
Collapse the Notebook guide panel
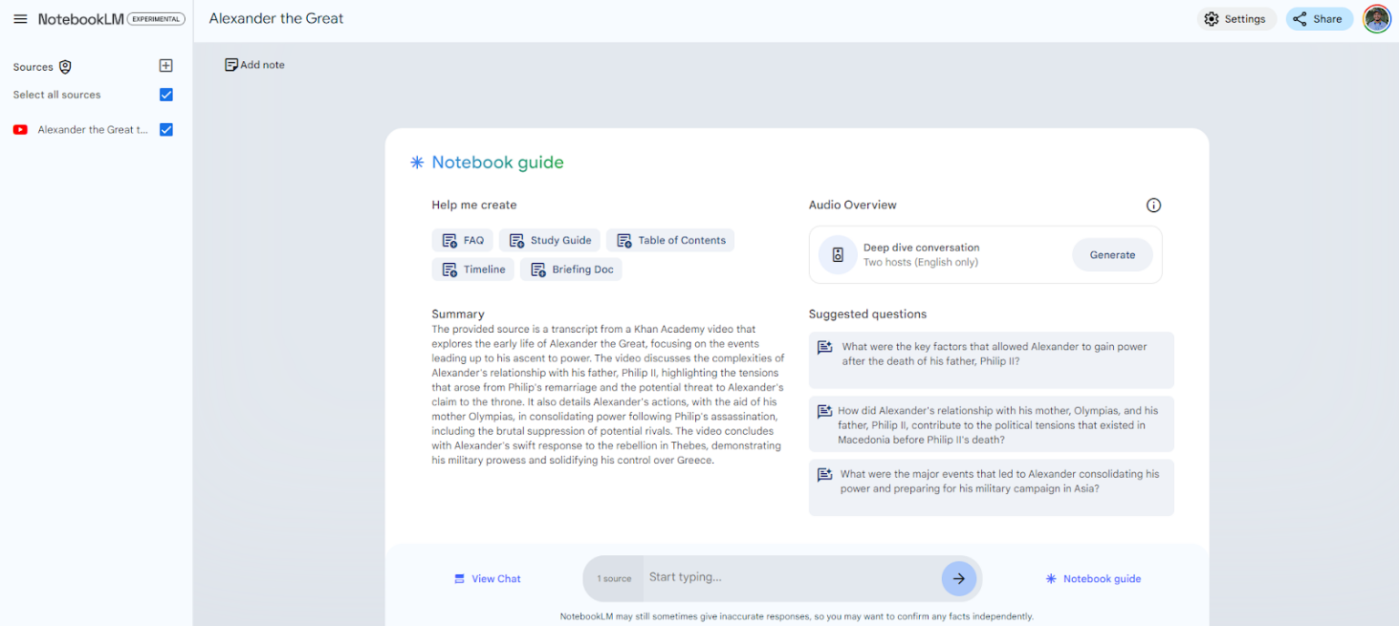click(1092, 579)
